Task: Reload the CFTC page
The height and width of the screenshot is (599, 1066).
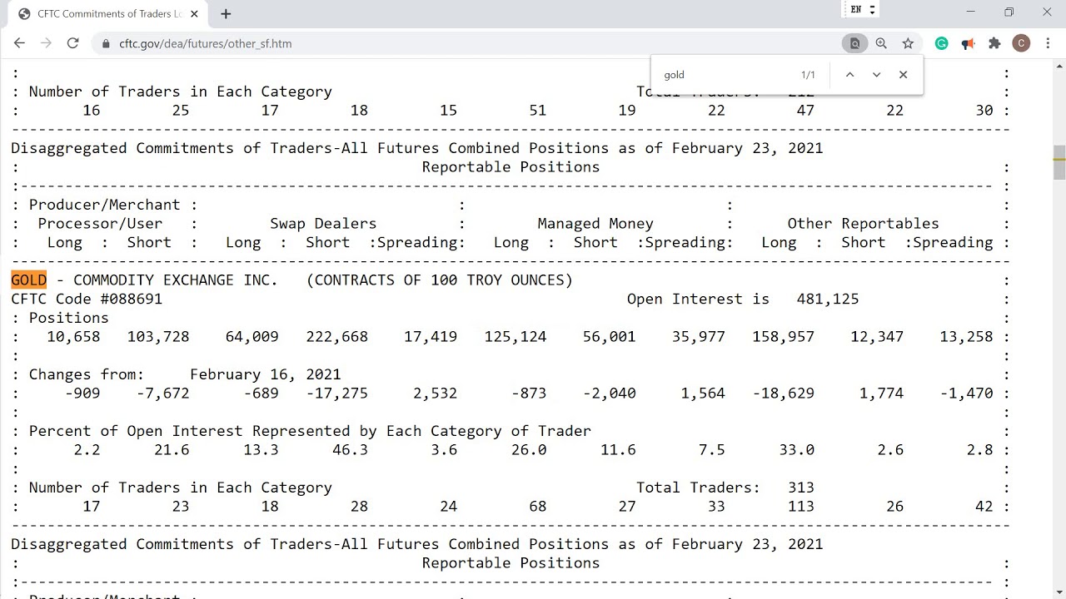Action: coord(72,43)
